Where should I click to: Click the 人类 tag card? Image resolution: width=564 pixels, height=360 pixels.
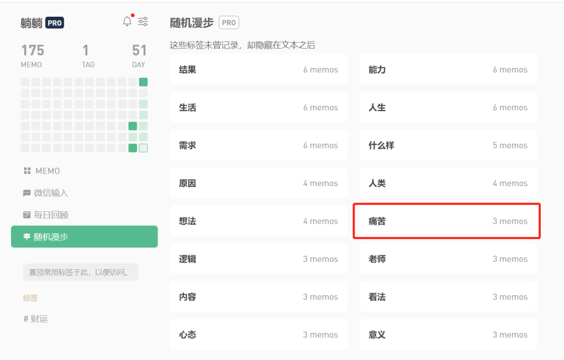click(x=448, y=183)
